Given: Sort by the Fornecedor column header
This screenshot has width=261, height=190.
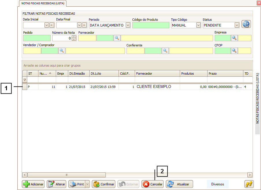Looking at the screenshot, I should (x=157, y=74).
